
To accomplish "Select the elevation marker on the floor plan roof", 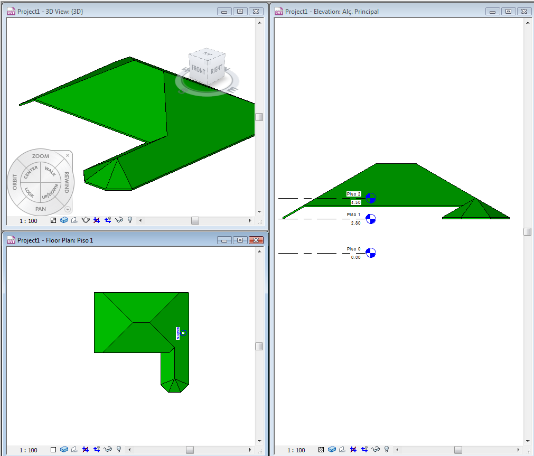I will [183, 333].
